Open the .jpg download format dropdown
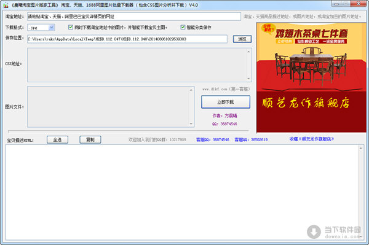Image resolution: width=369 pixels, height=245 pixels. [x=52, y=28]
